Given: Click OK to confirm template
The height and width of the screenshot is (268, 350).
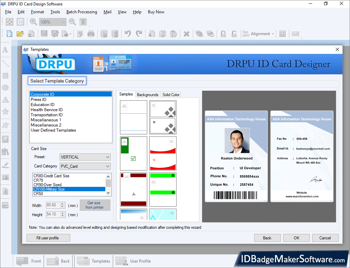Looking at the screenshot, I should click(296, 238).
